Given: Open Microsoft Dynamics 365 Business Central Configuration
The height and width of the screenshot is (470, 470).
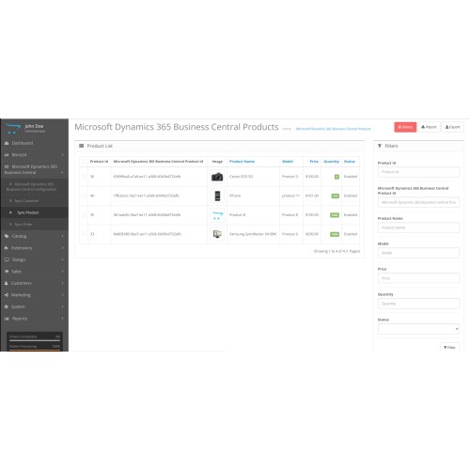Looking at the screenshot, I should click(34, 187).
